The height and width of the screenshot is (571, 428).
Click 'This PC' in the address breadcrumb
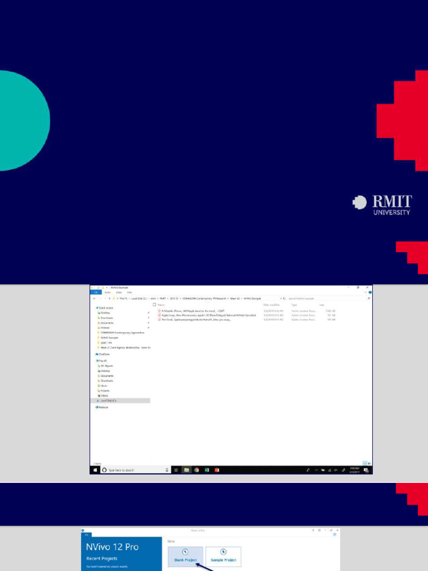coord(123,299)
